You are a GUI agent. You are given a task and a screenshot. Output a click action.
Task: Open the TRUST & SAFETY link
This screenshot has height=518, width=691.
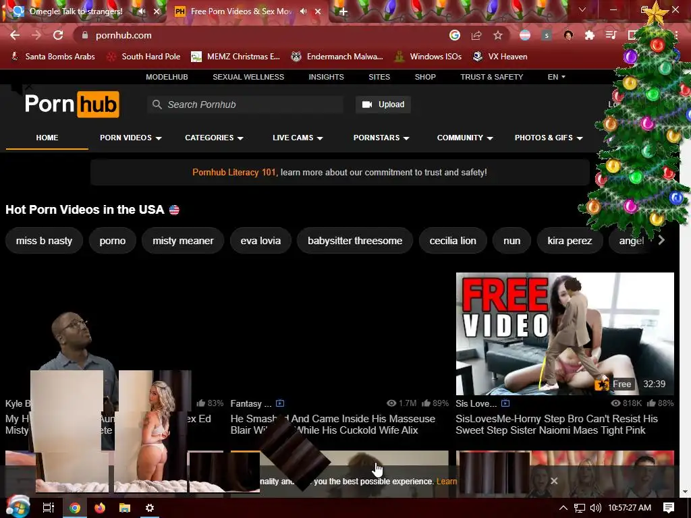tap(492, 77)
